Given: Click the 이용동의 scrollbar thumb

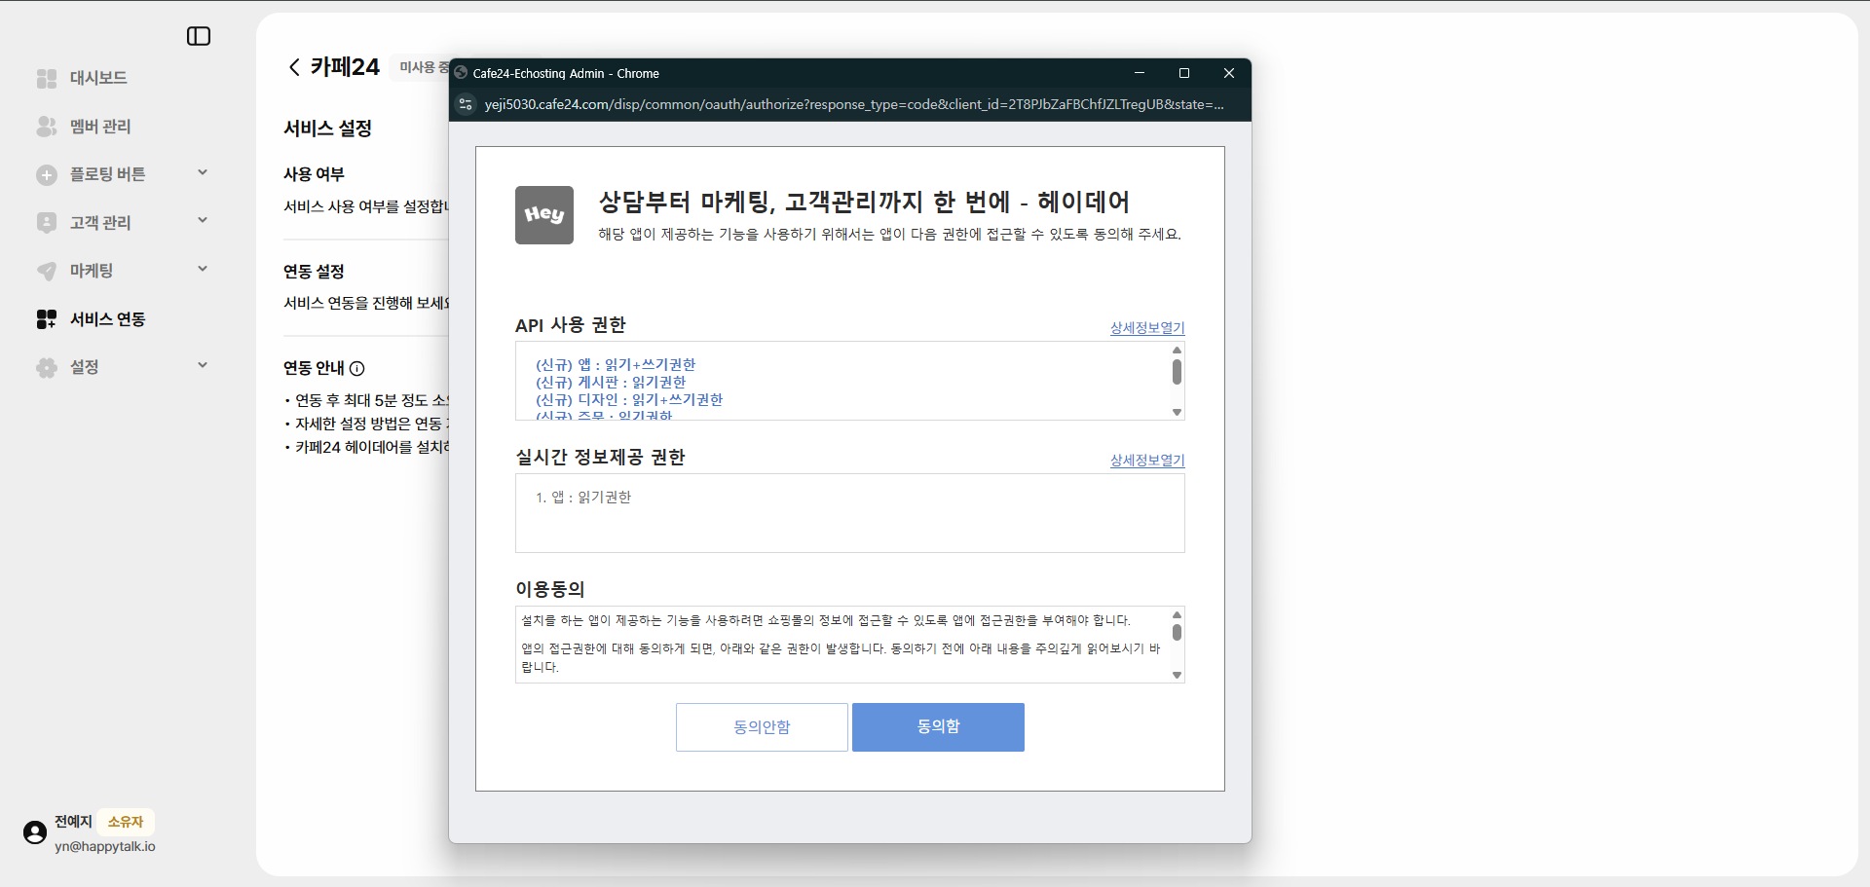Looking at the screenshot, I should [x=1177, y=632].
